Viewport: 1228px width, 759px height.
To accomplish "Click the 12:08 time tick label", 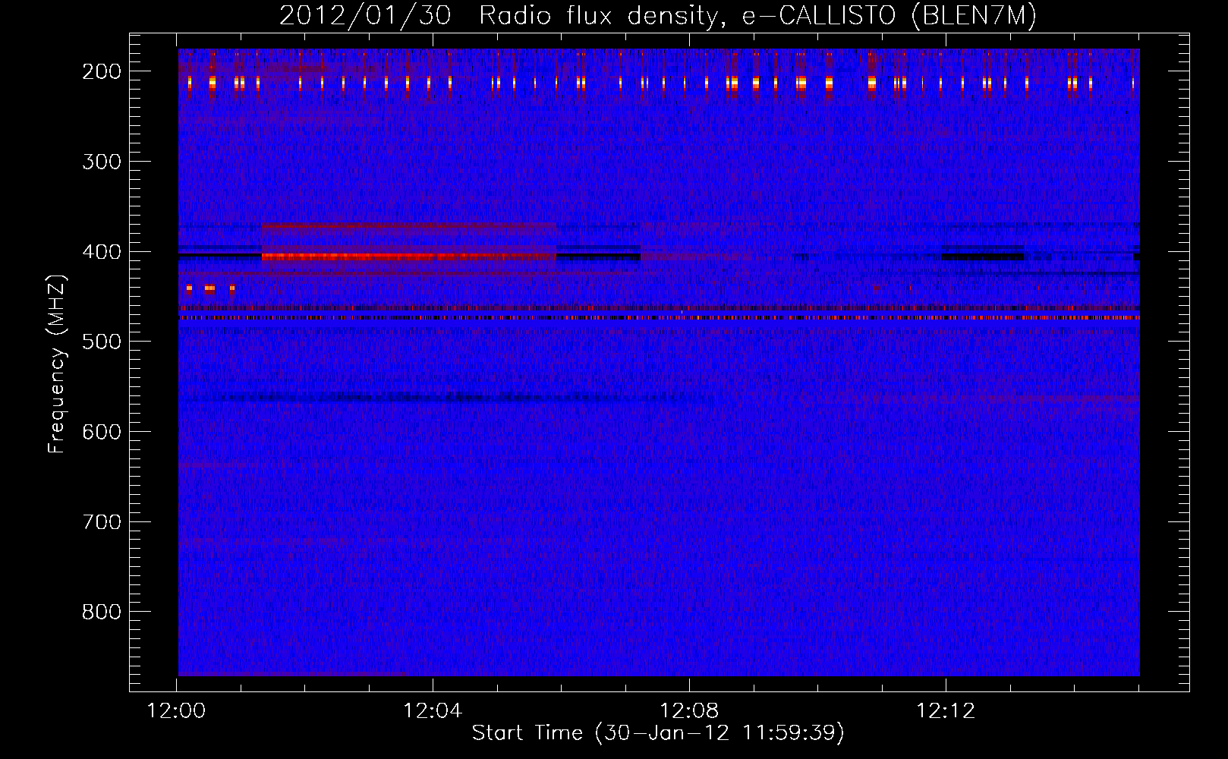I will (x=689, y=711).
